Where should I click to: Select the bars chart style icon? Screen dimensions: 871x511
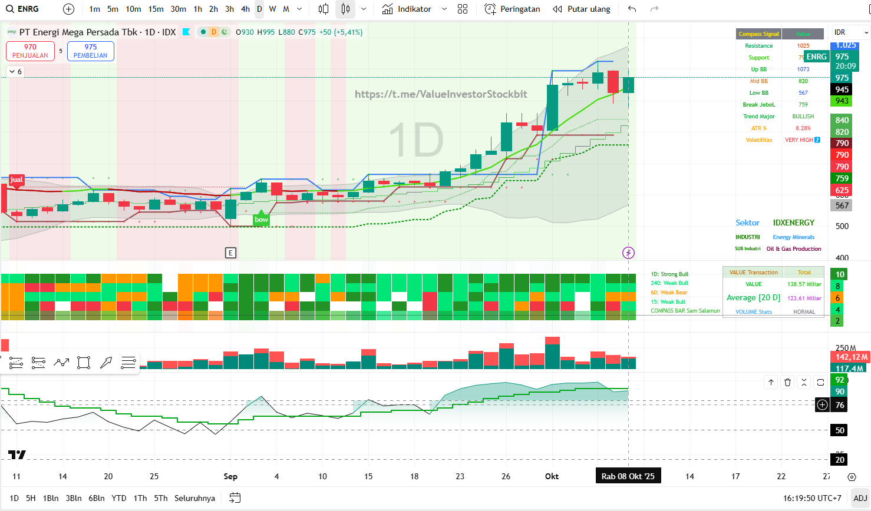click(x=324, y=9)
